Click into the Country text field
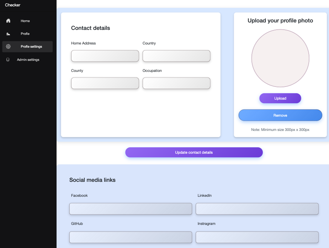Image resolution: width=329 pixels, height=248 pixels. (176, 56)
